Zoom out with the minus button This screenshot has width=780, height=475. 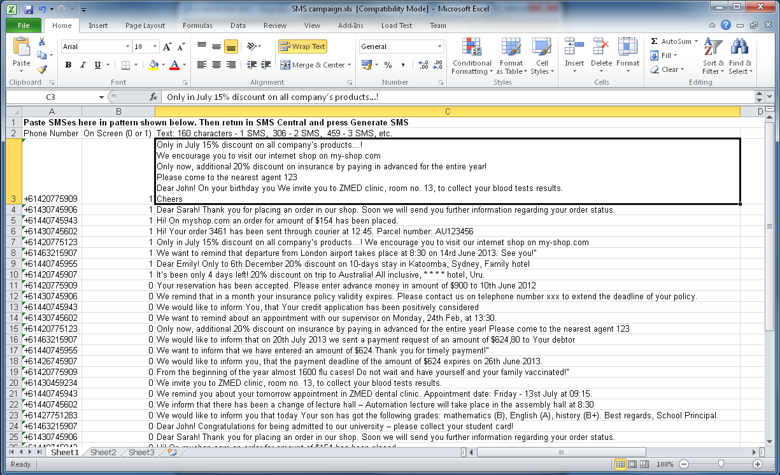(683, 464)
